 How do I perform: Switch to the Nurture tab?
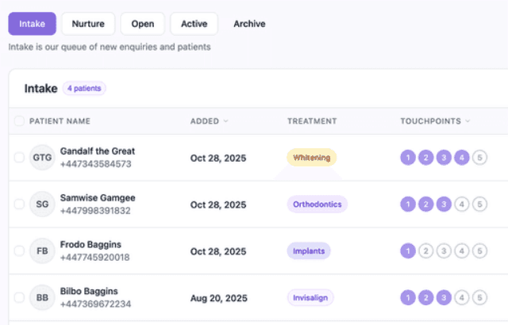pyautogui.click(x=88, y=24)
